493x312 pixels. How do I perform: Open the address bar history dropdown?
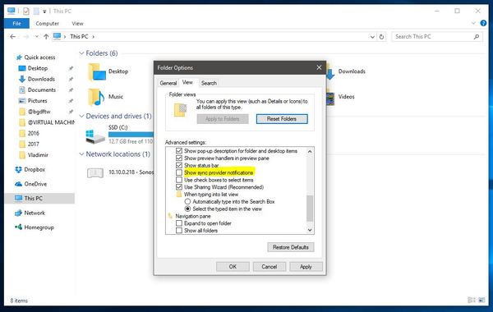pos(372,37)
